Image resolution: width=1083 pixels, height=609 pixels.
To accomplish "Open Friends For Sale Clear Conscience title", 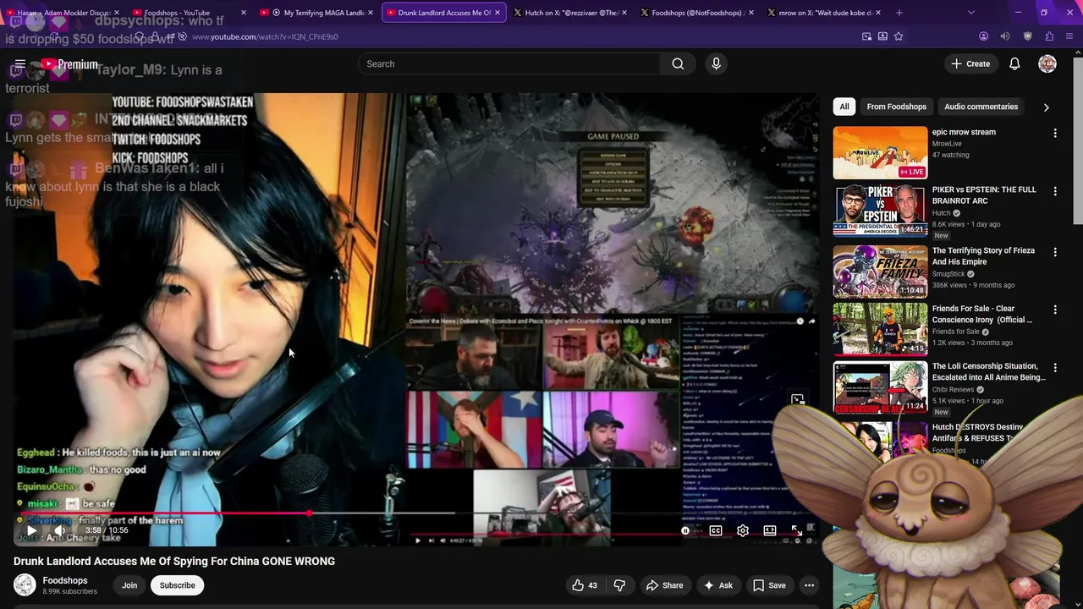I will tap(982, 314).
